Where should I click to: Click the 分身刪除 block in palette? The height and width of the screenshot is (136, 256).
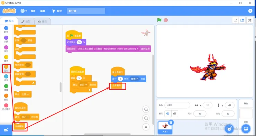(x=19, y=127)
